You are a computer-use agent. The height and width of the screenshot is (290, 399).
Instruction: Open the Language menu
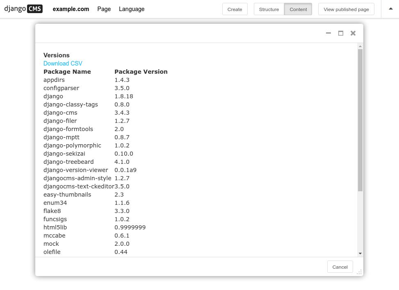pos(132,9)
